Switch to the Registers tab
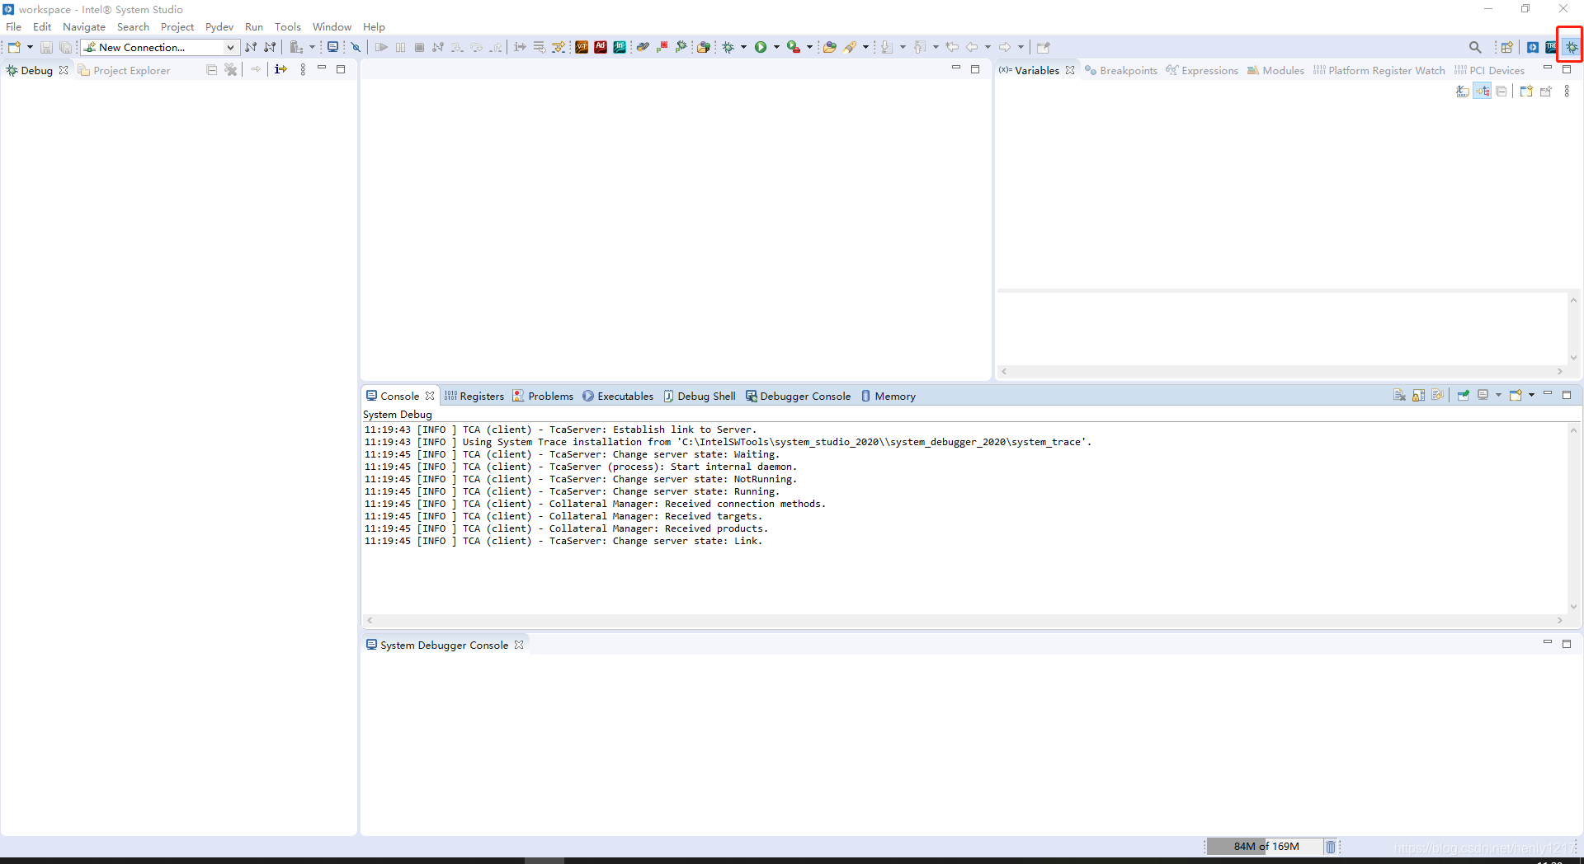The width and height of the screenshot is (1584, 864). [474, 396]
